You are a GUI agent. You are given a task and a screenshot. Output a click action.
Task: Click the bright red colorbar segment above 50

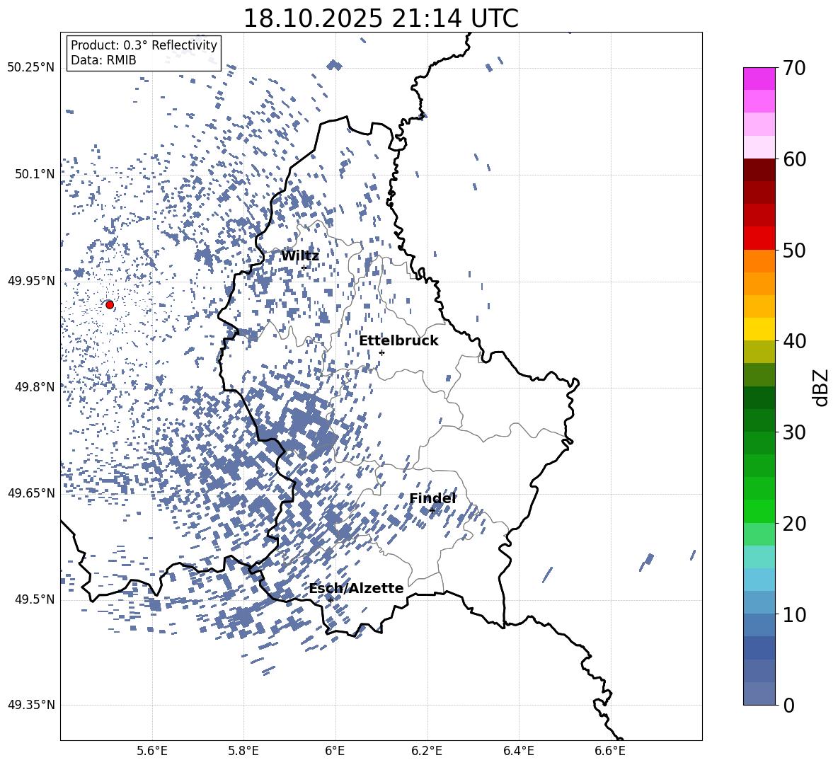[x=759, y=238]
